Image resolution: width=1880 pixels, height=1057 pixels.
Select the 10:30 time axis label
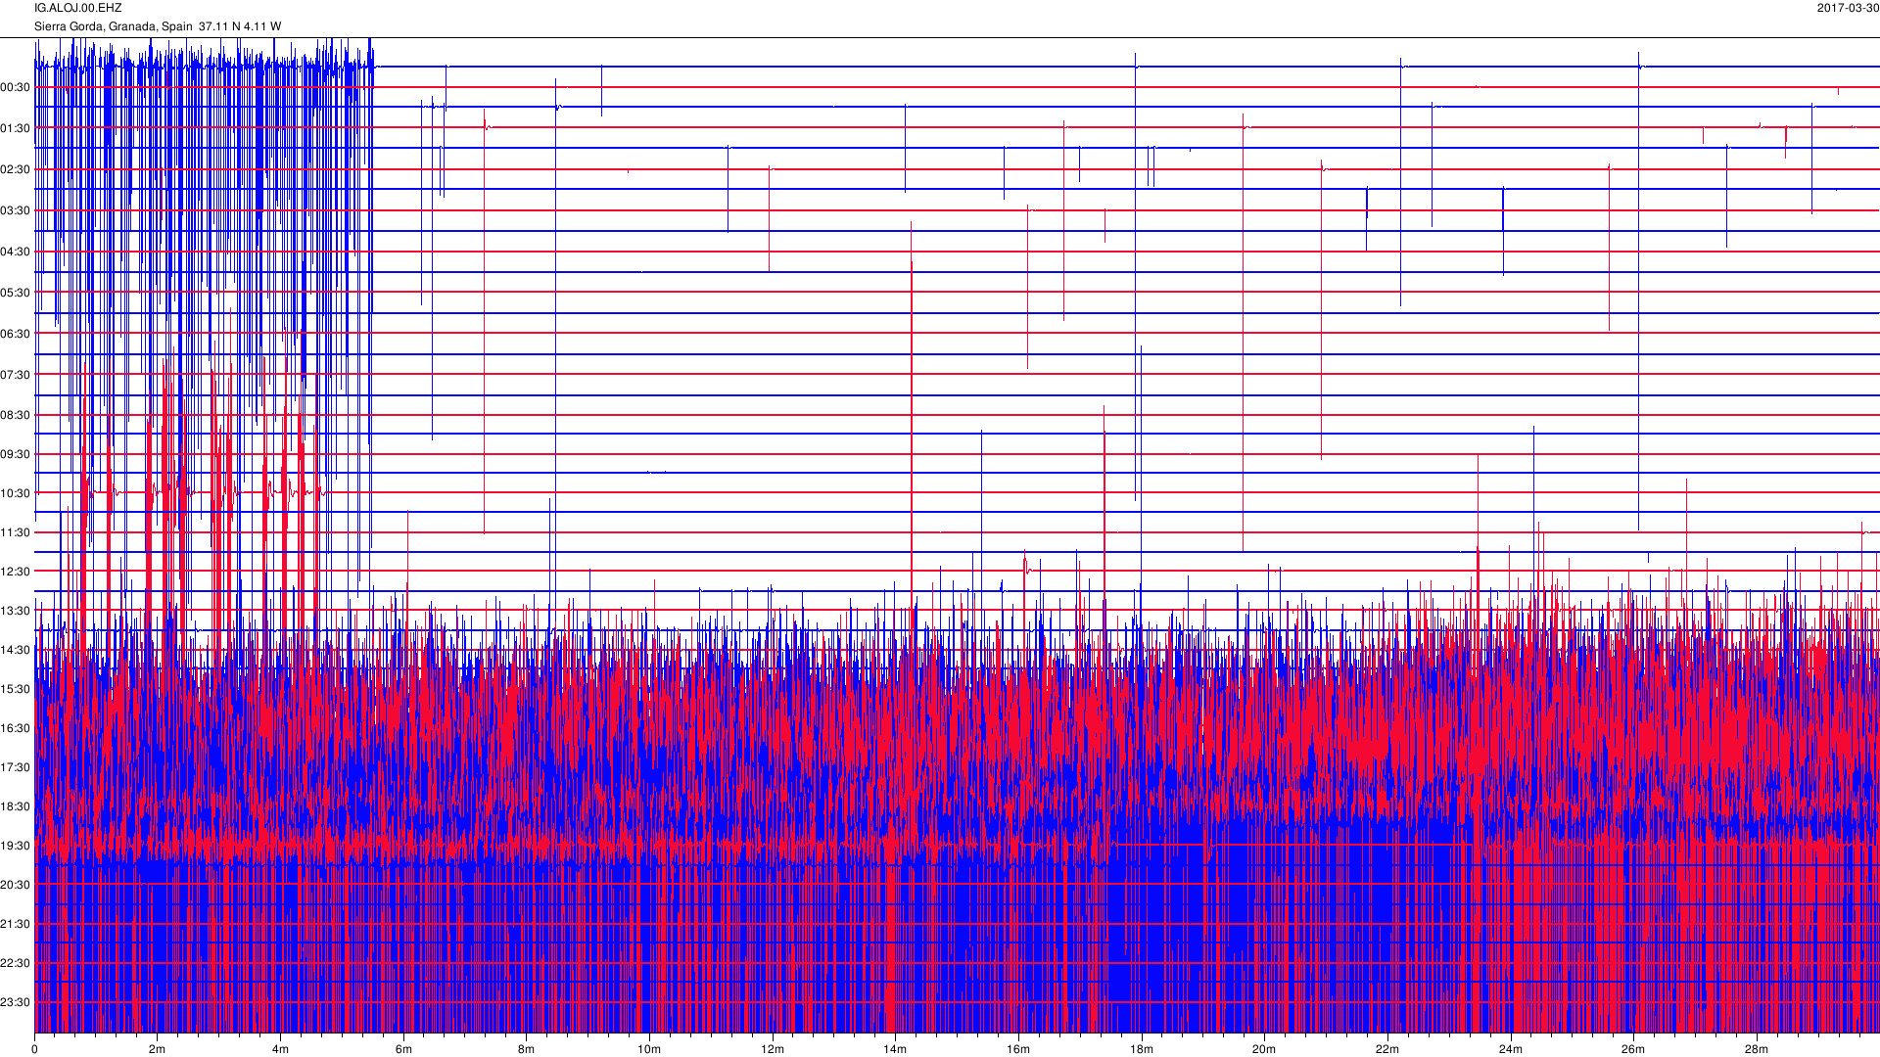point(16,493)
